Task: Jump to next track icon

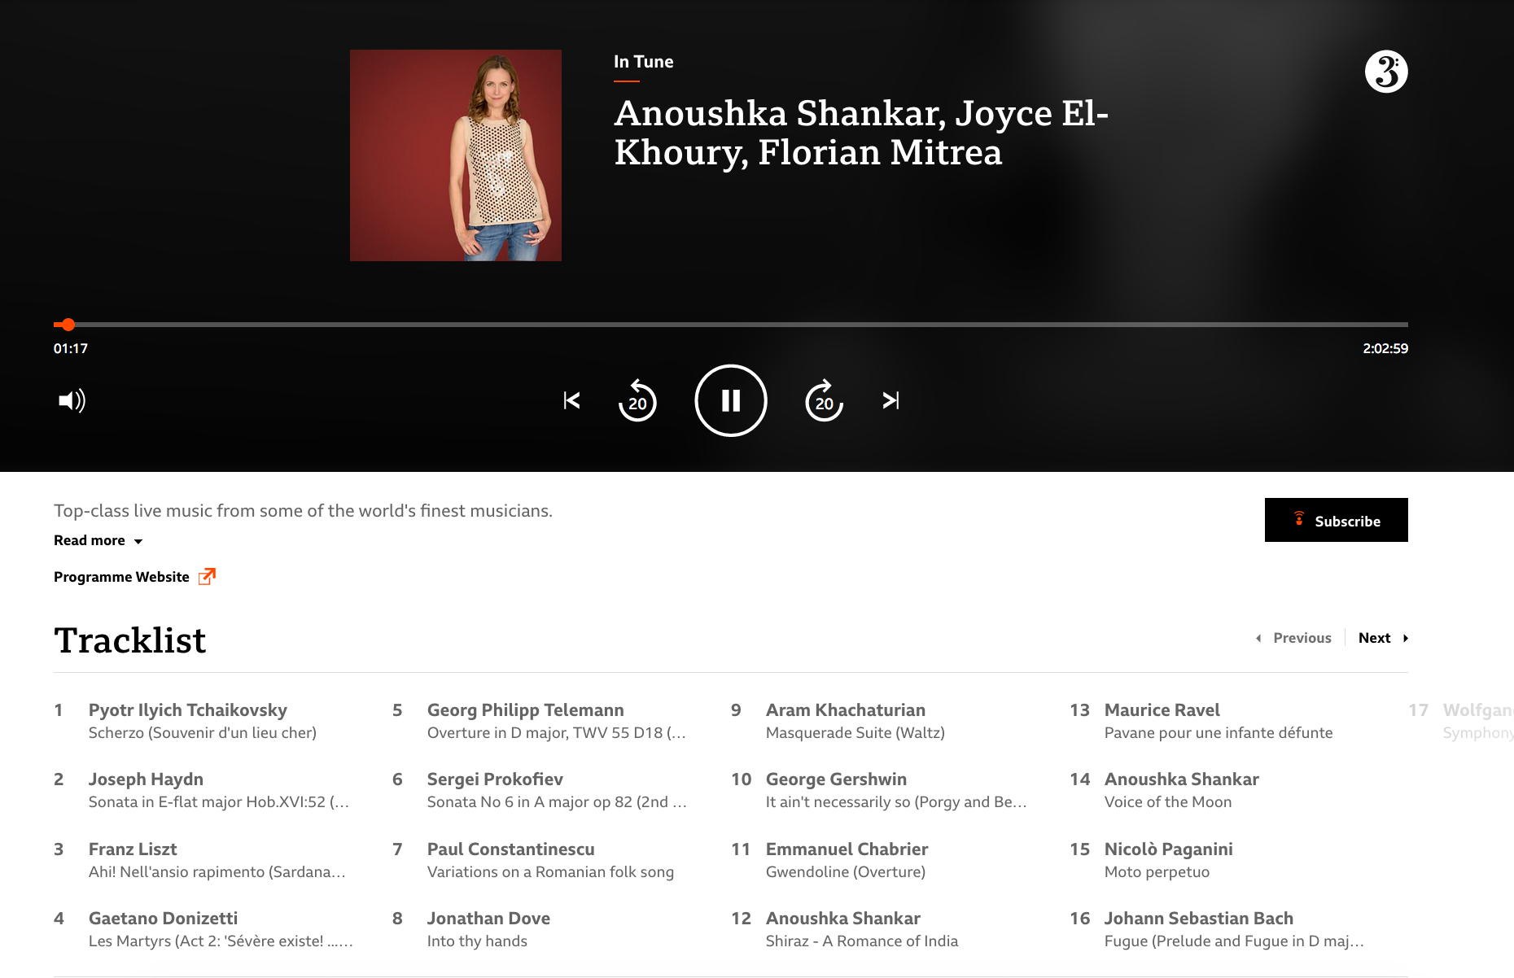Action: coord(890,400)
